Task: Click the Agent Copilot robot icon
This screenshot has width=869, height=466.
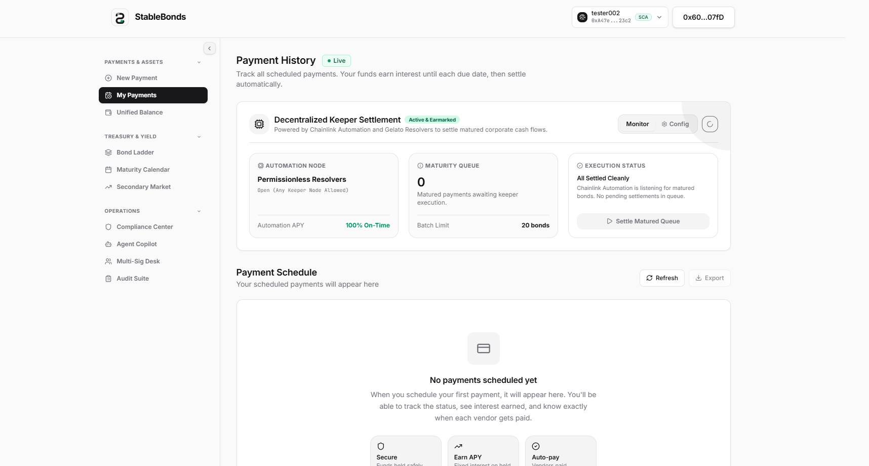Action: pyautogui.click(x=108, y=244)
